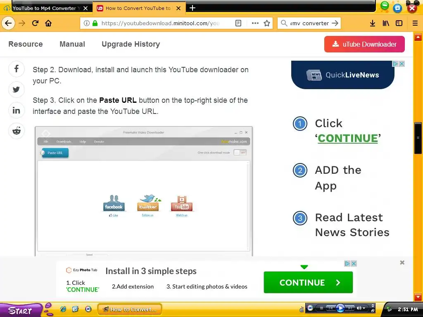Click the Freemake Video Downloader screenshot image

(144, 191)
